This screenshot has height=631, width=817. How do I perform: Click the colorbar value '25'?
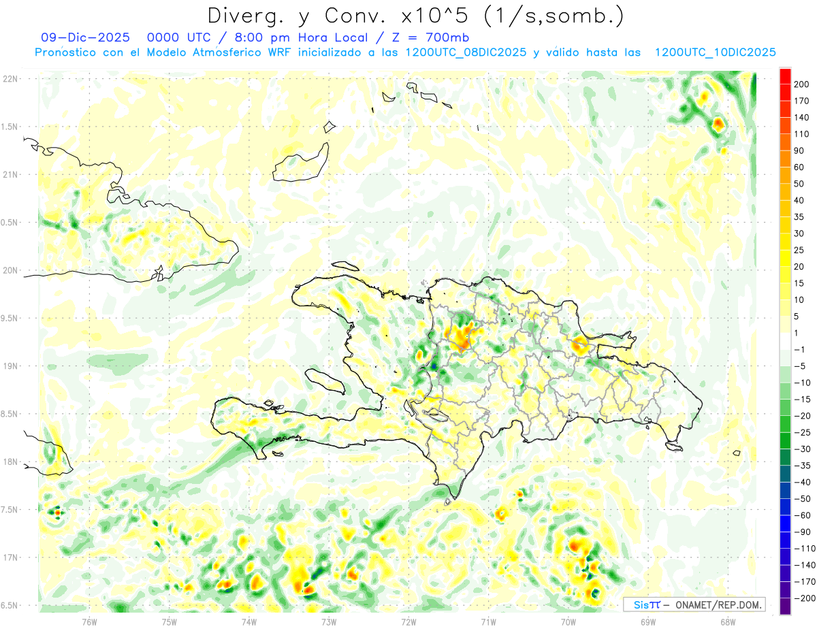coord(800,250)
